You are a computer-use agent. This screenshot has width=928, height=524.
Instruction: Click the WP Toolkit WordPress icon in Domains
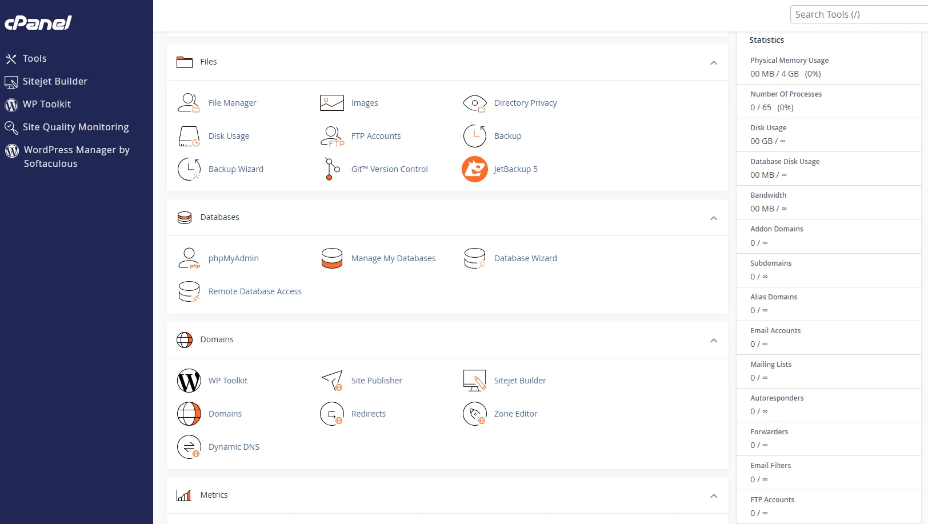189,381
